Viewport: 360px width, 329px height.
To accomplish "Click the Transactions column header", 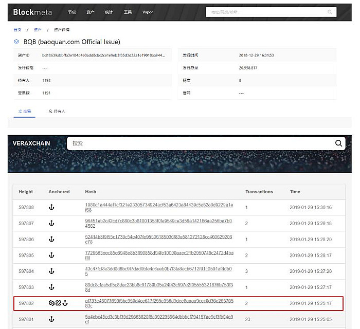I will tap(259, 192).
